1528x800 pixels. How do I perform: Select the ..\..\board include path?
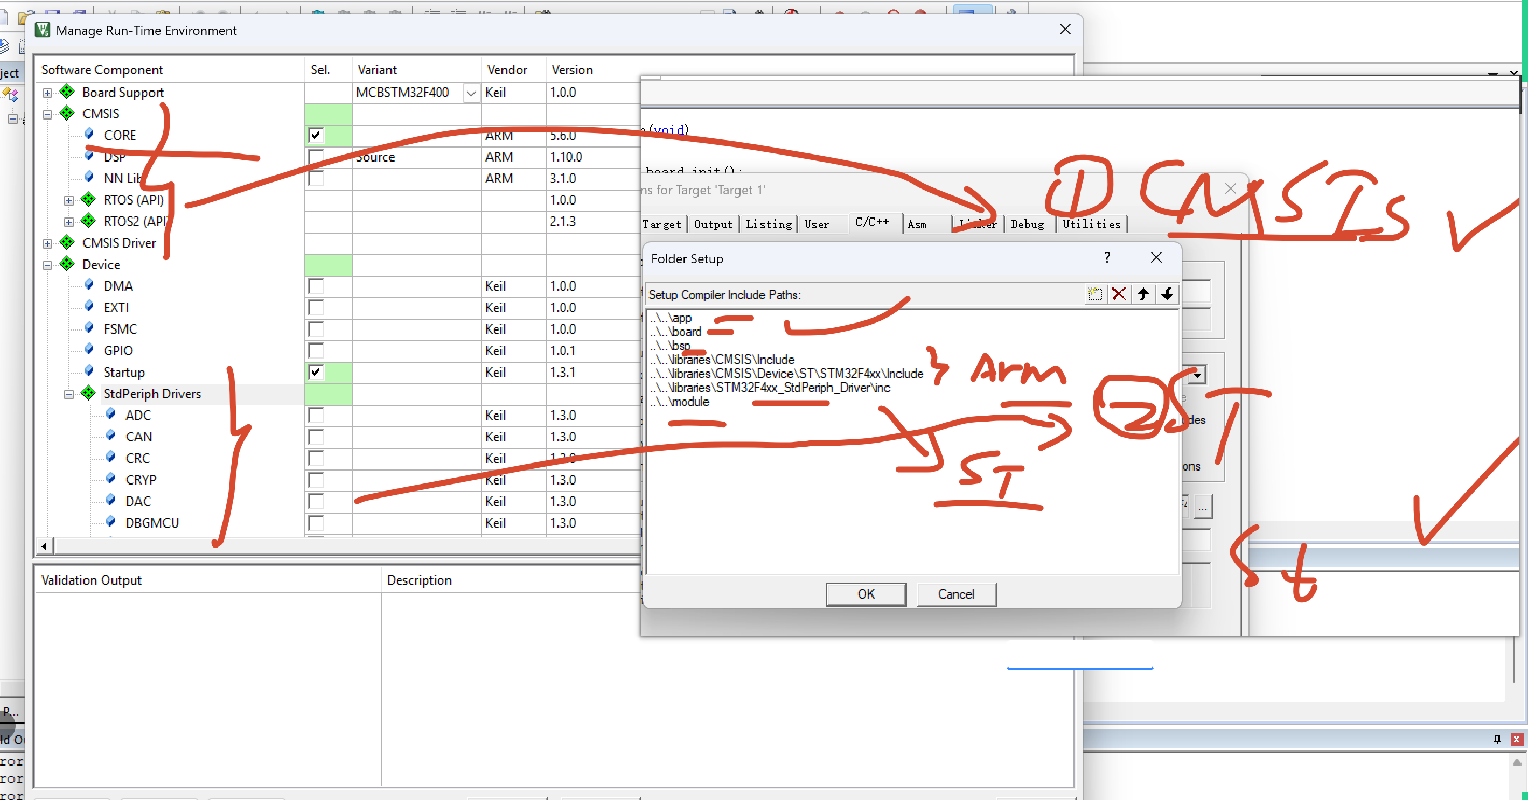[x=675, y=332]
